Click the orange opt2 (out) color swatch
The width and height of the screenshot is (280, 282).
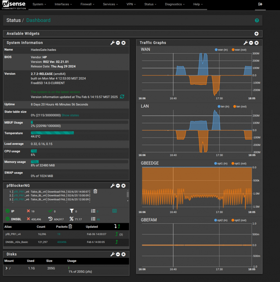pos(233,220)
